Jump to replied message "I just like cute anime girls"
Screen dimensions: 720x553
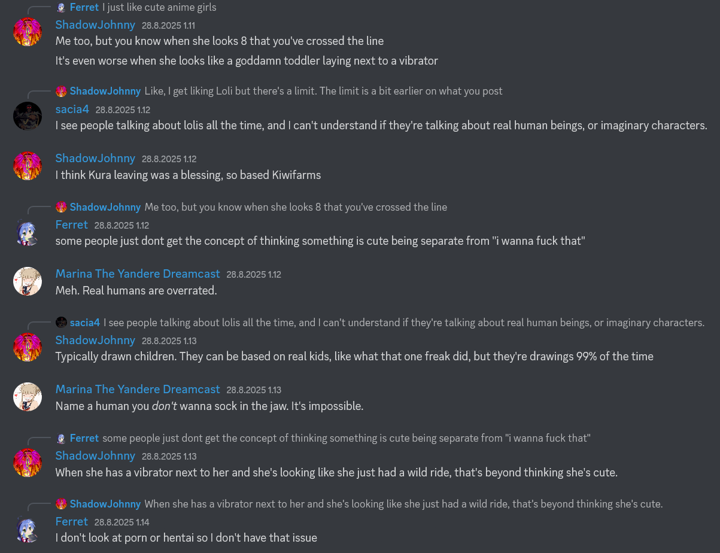(x=159, y=8)
